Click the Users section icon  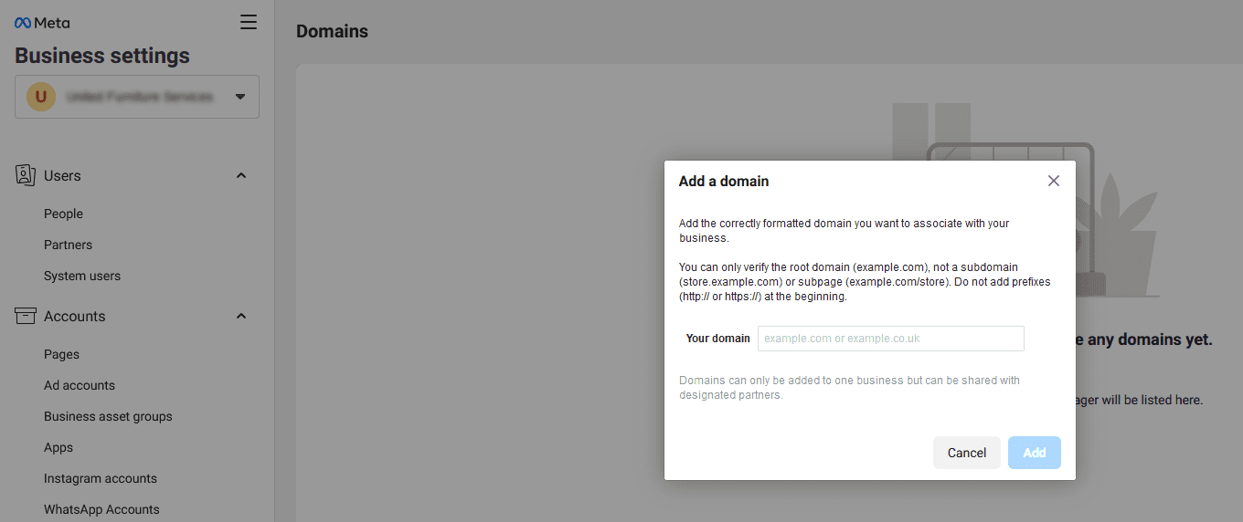(26, 175)
